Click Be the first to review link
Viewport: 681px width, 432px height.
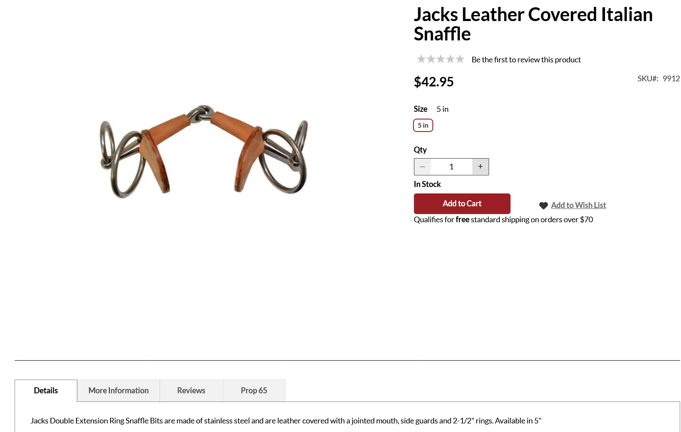(526, 60)
